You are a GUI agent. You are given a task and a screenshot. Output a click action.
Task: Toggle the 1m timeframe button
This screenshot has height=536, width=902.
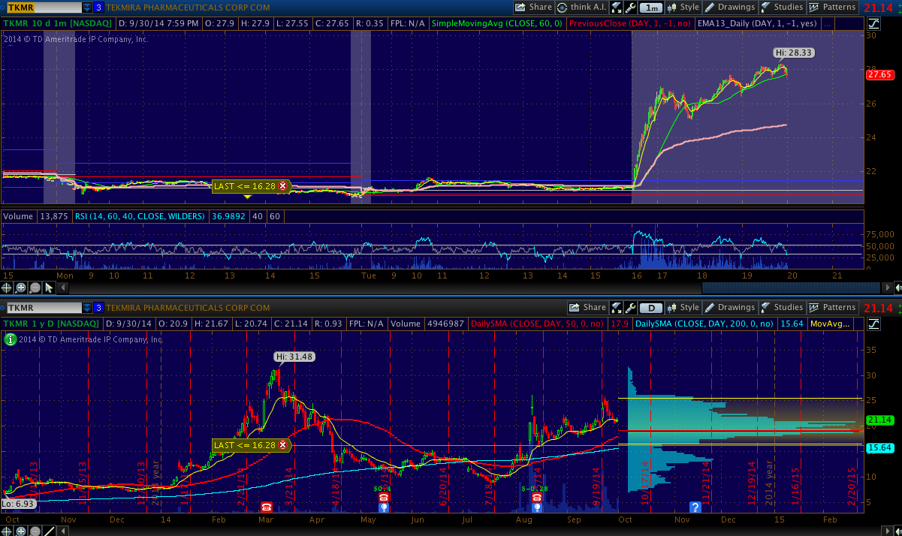(651, 8)
